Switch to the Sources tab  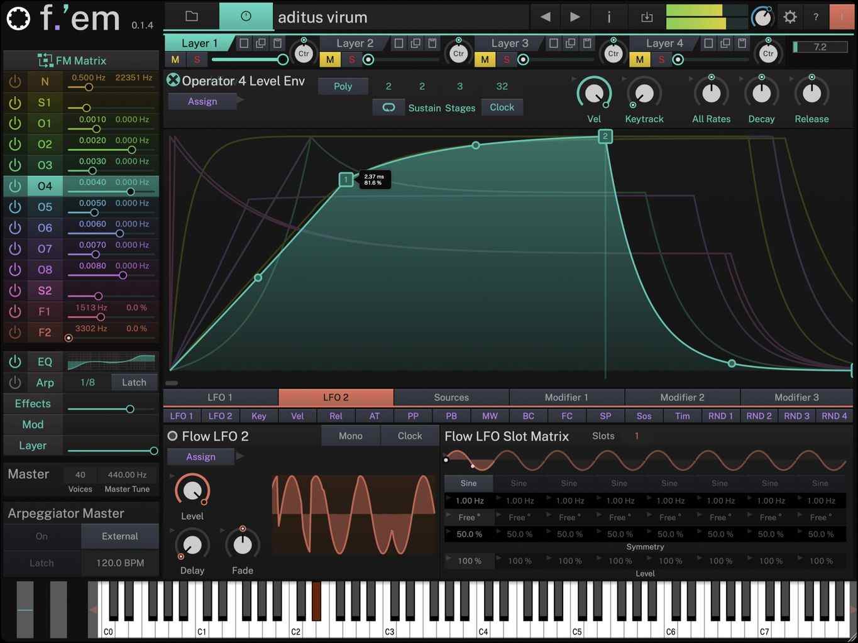coord(451,397)
